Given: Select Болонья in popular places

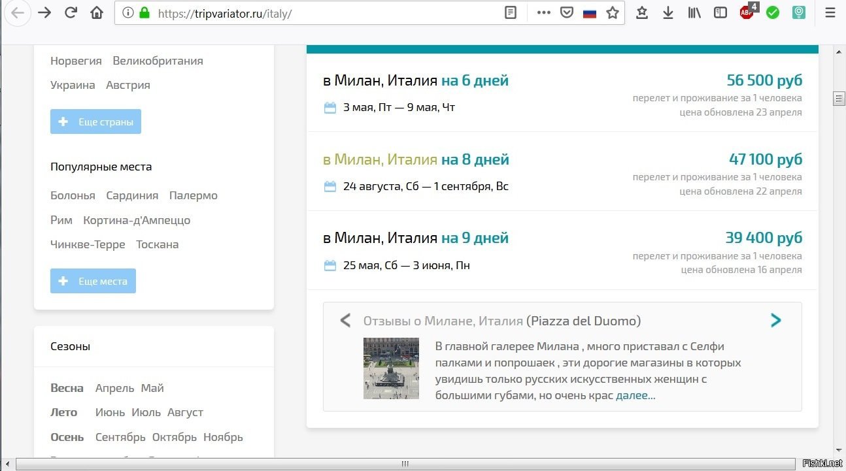Looking at the screenshot, I should (x=73, y=195).
